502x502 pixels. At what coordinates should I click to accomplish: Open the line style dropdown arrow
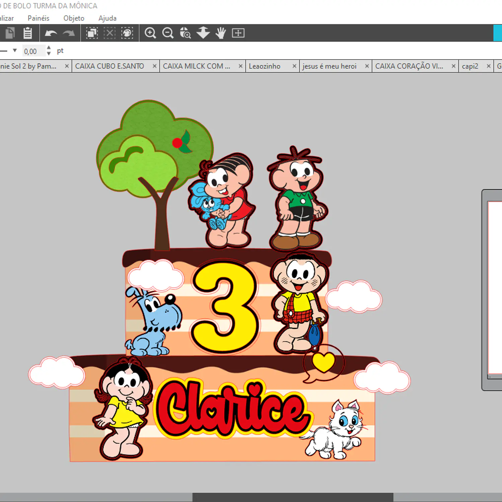pos(15,51)
